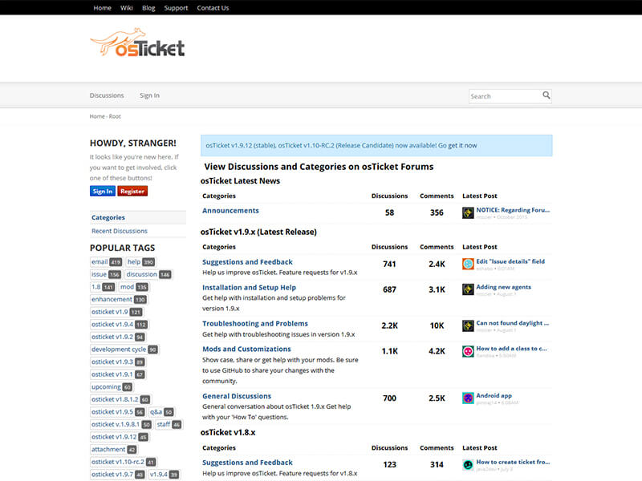Open the Adding new agents post
642x481 pixels.
[503, 287]
